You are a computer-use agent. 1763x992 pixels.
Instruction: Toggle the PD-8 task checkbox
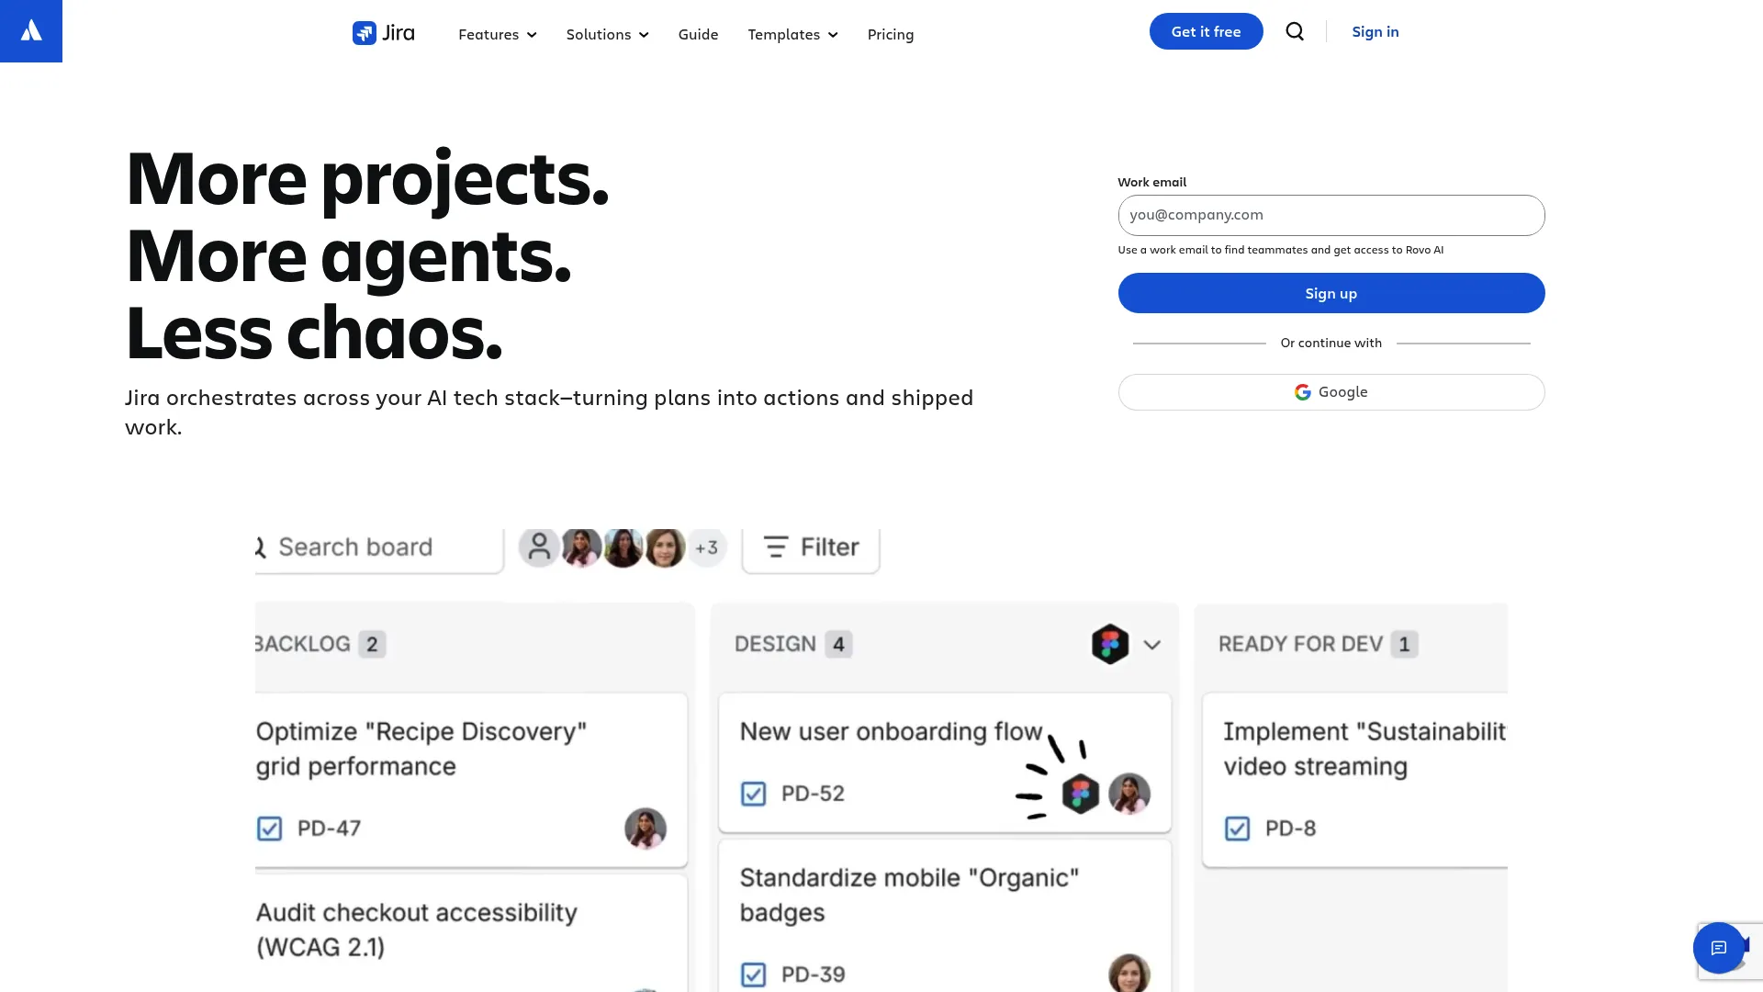[x=1238, y=829]
